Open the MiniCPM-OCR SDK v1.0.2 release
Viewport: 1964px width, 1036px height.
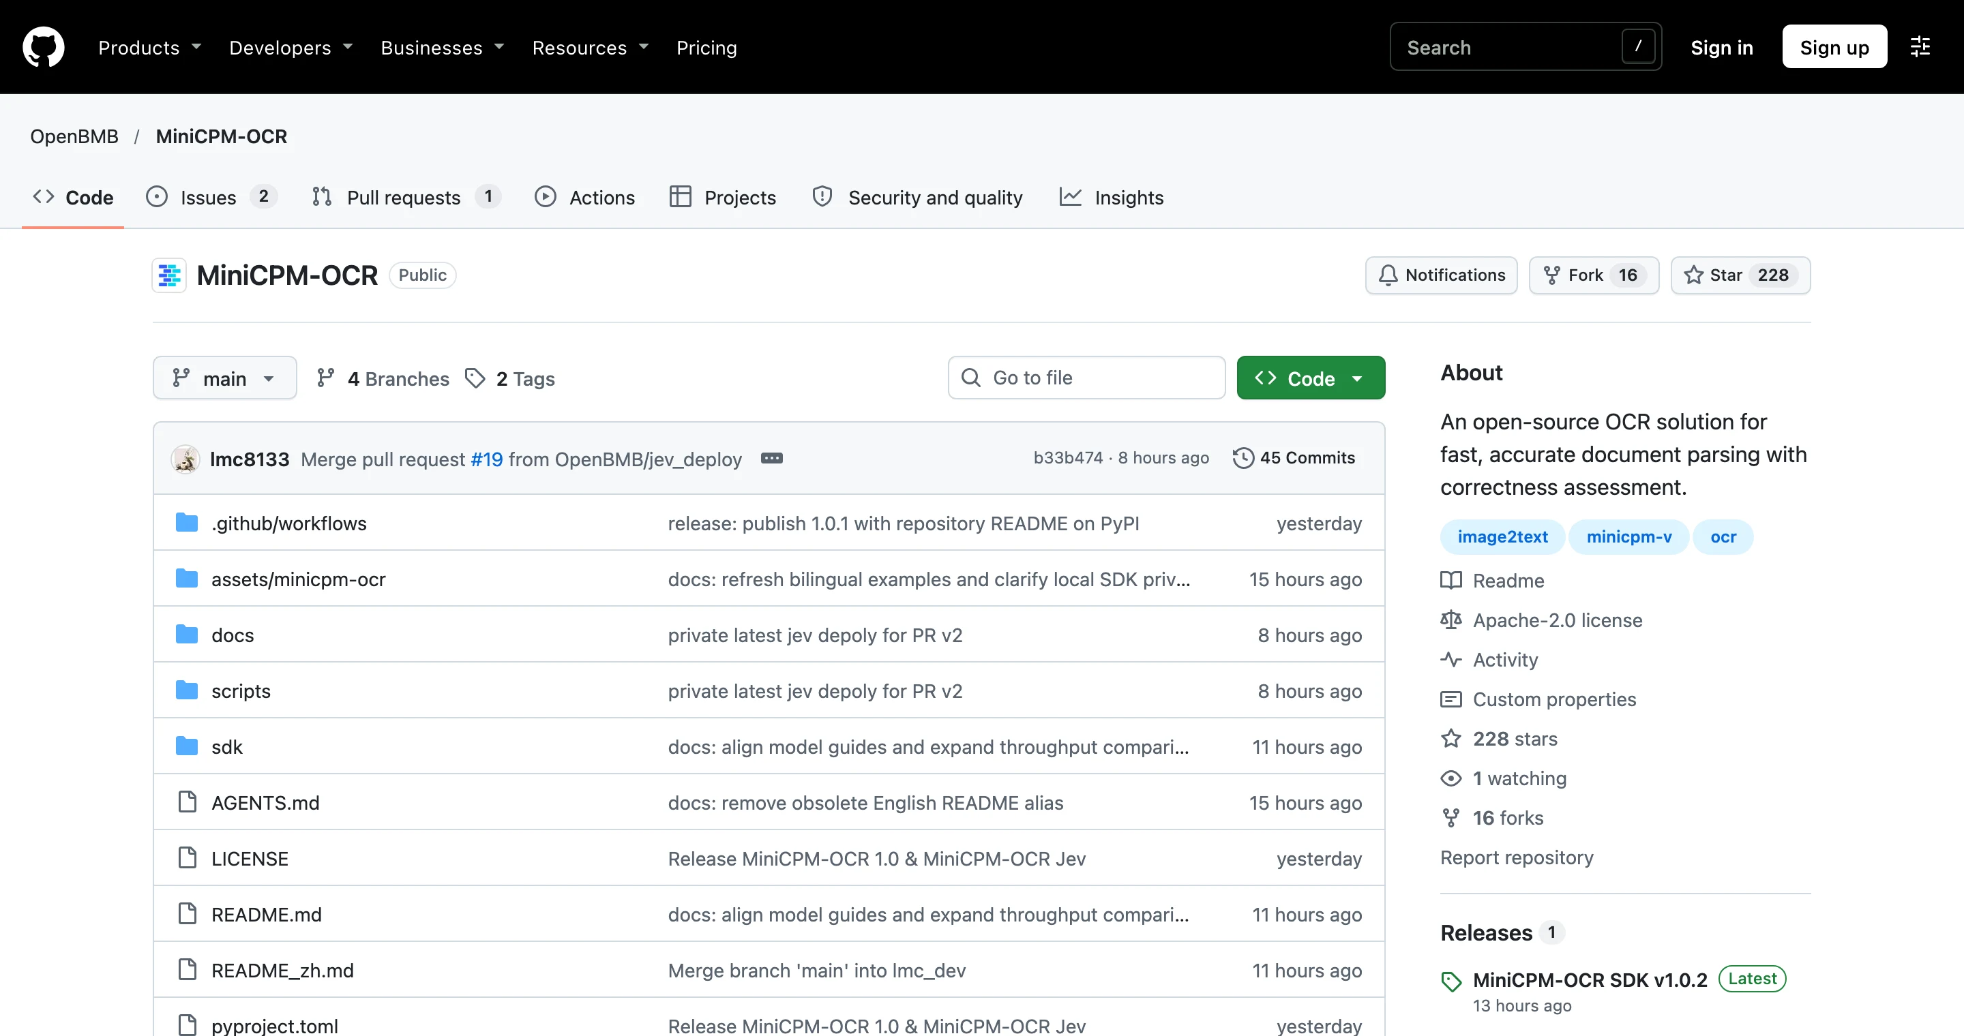point(1590,979)
